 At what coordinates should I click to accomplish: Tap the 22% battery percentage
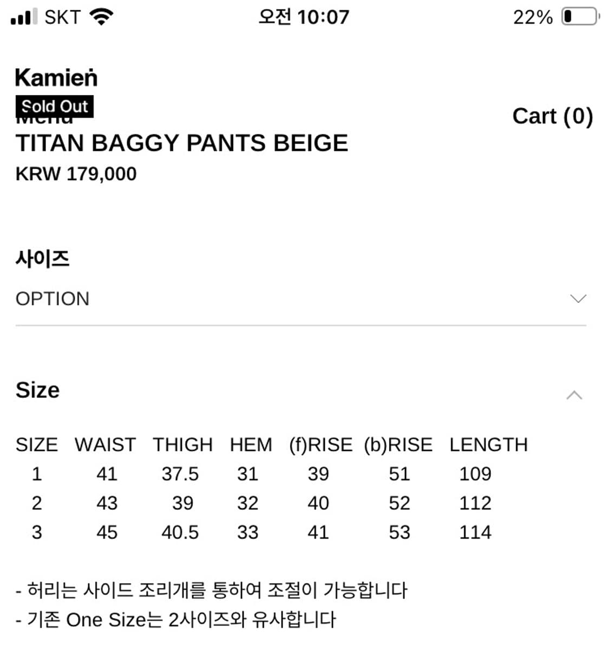[533, 17]
